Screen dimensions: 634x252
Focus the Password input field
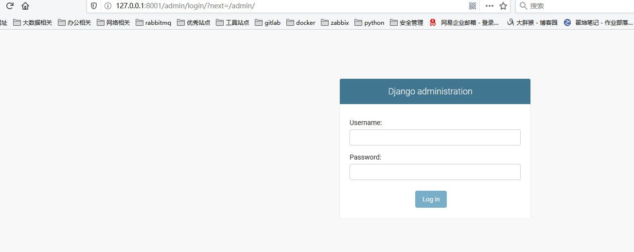click(x=435, y=172)
